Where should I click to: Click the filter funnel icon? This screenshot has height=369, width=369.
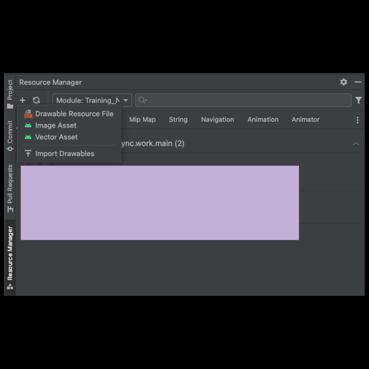click(359, 100)
